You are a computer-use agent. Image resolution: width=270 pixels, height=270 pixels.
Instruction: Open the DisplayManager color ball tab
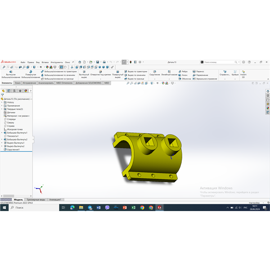pos(26,91)
